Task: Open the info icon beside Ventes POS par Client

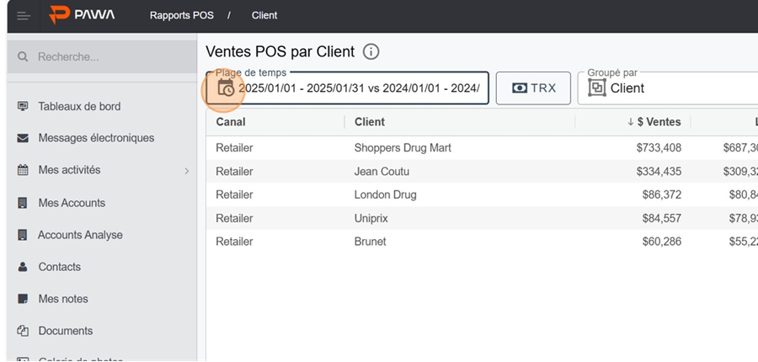Action: (x=371, y=51)
